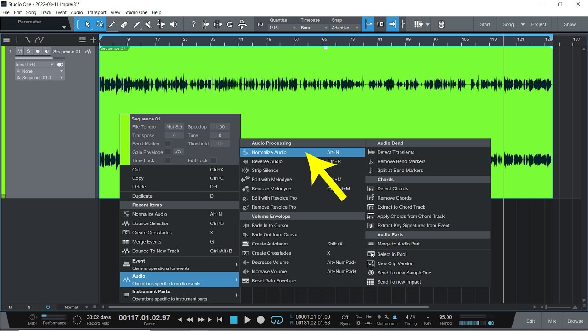Select the Paint tool
This screenshot has height=331, width=588.
pos(136,24)
